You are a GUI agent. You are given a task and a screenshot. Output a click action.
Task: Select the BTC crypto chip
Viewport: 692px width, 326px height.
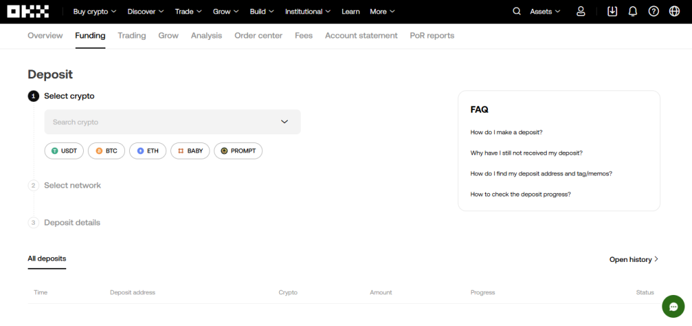pos(107,151)
